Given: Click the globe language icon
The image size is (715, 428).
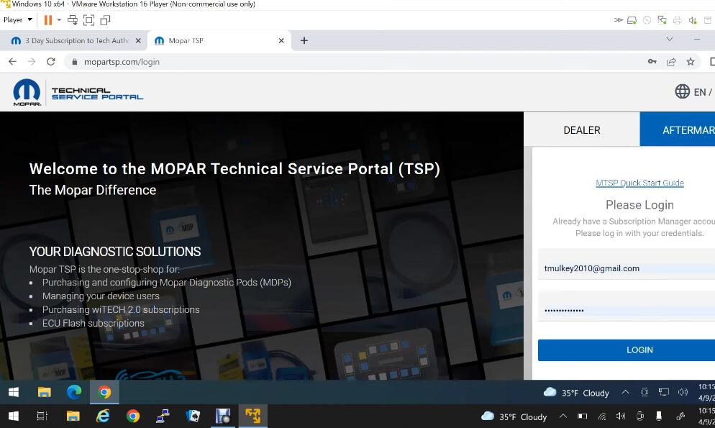Looking at the screenshot, I should (682, 91).
